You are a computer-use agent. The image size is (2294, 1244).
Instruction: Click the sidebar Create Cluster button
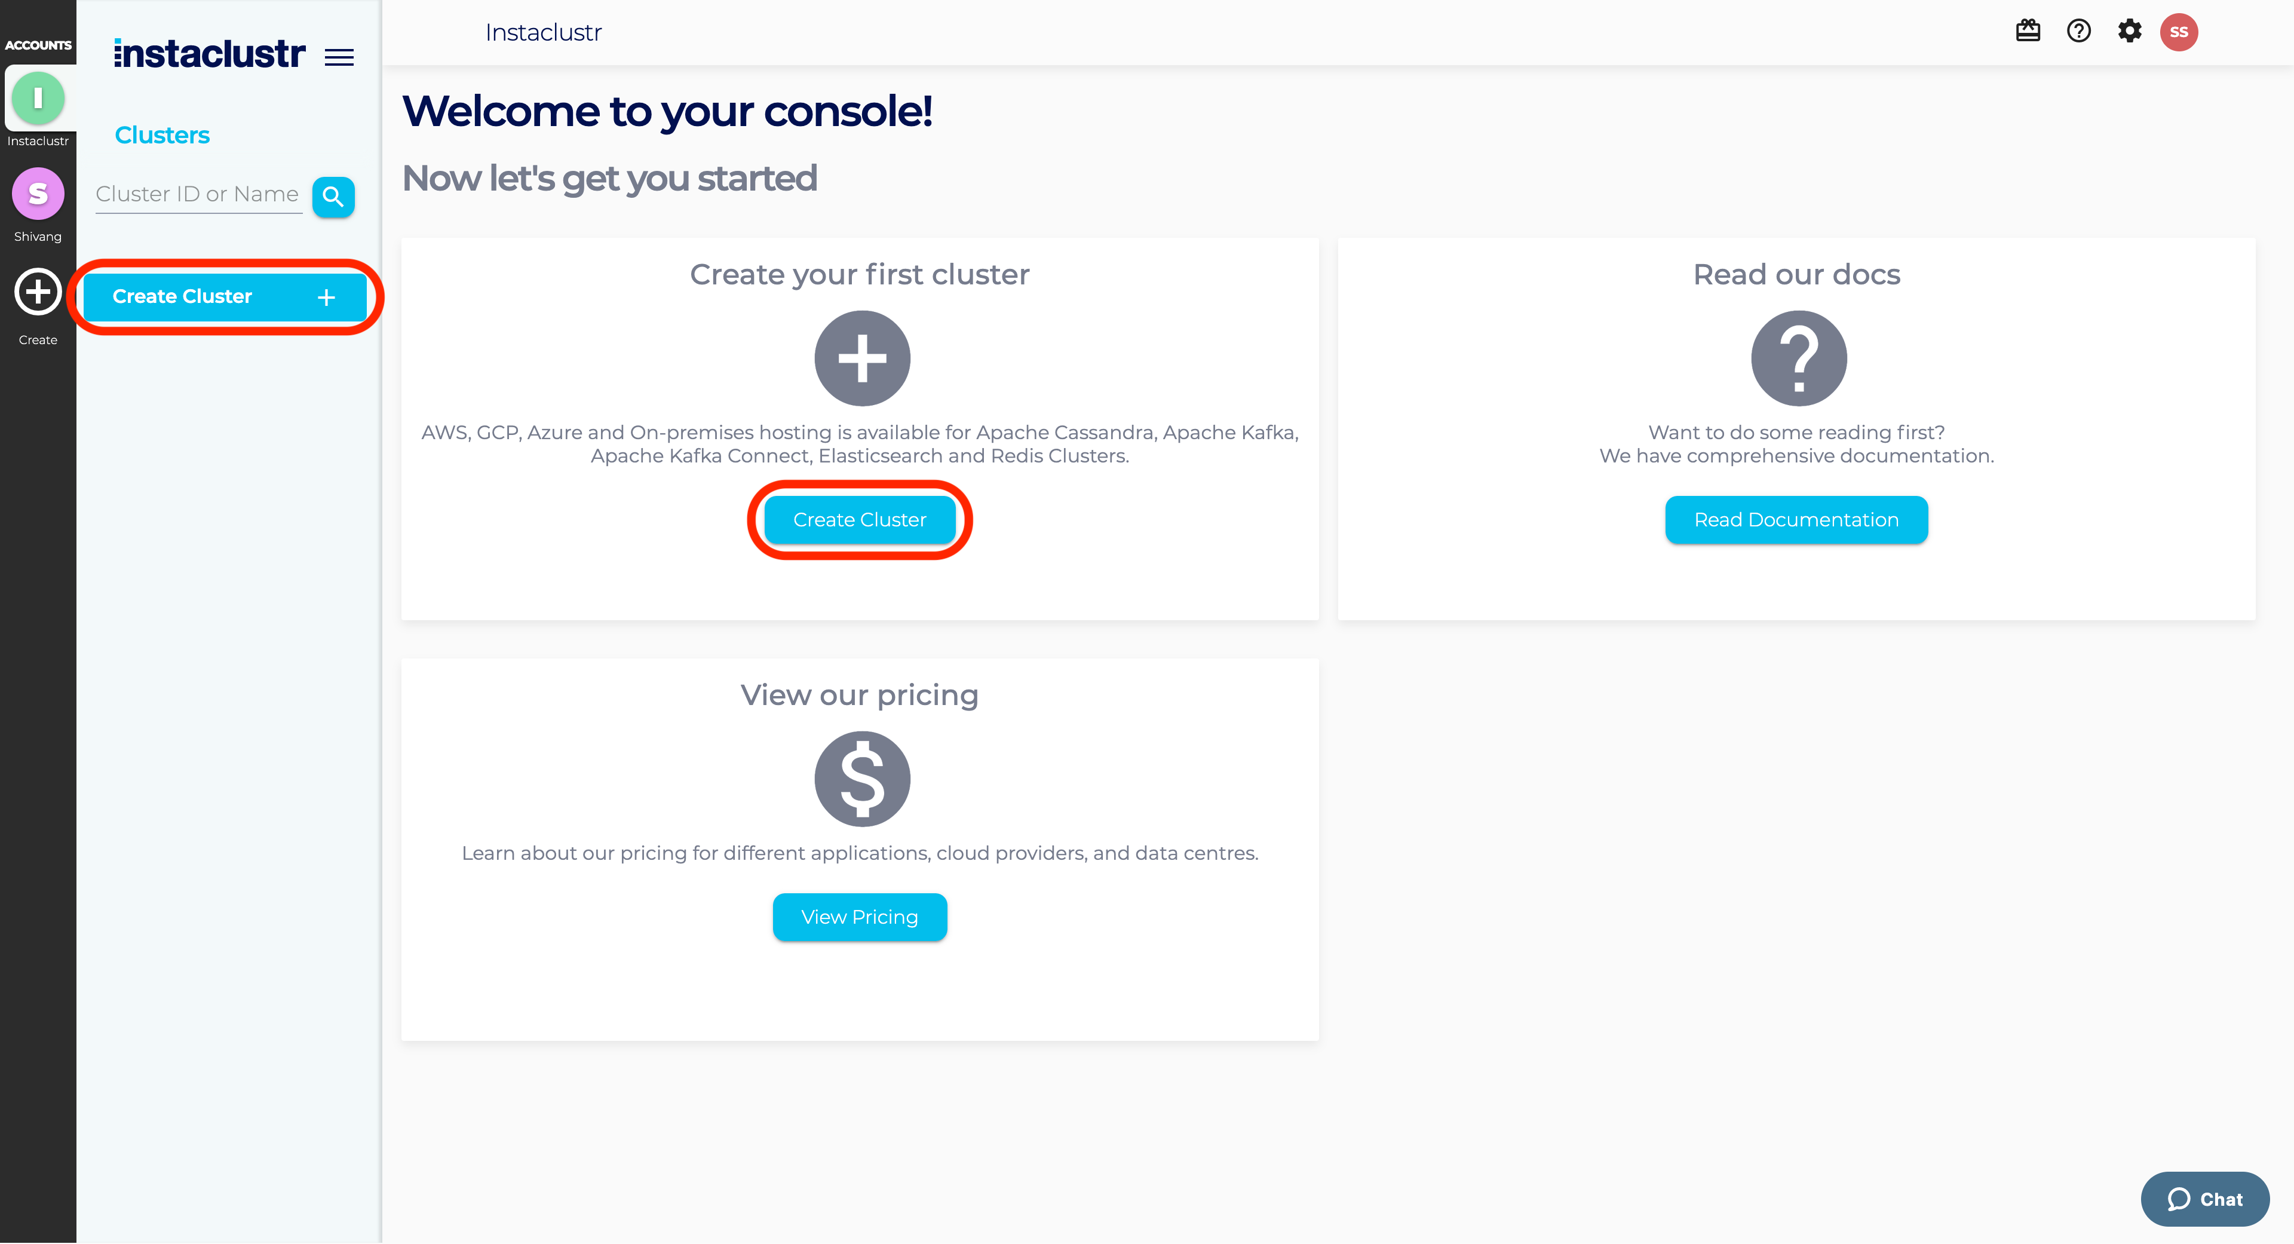click(x=225, y=296)
